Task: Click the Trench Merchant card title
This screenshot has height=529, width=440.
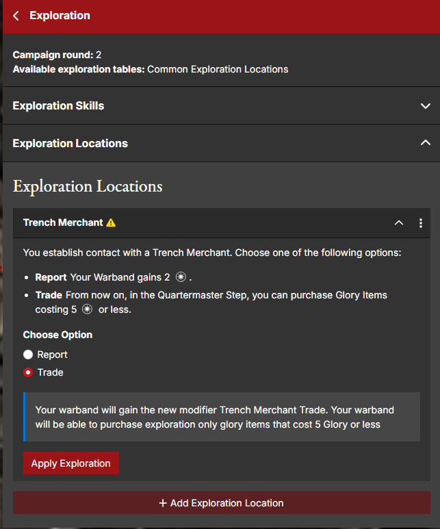Action: click(x=63, y=222)
